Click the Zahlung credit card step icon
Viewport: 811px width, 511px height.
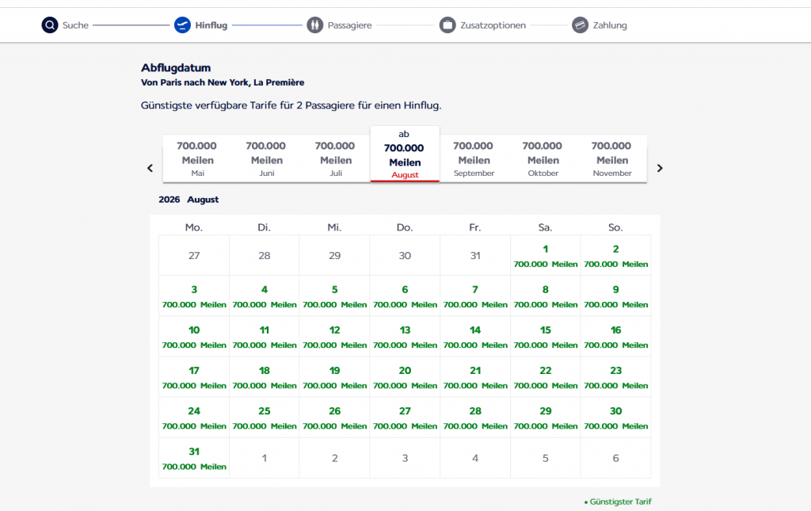pos(580,25)
